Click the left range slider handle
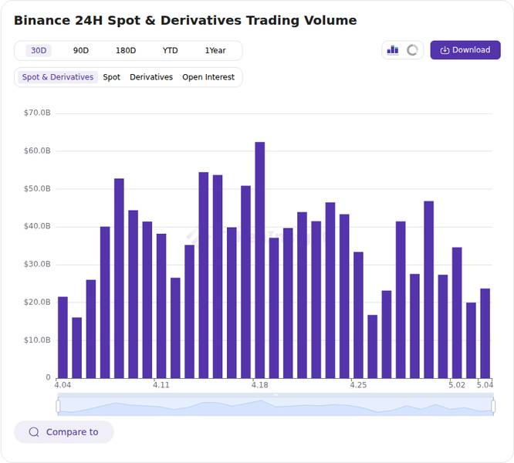 click(59, 406)
